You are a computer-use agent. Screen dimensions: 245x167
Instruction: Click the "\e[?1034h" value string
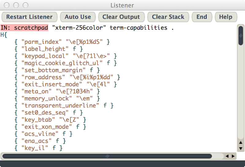(x=74, y=91)
